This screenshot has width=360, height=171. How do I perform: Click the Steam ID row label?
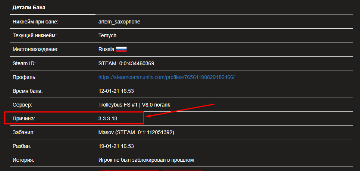(x=24, y=63)
